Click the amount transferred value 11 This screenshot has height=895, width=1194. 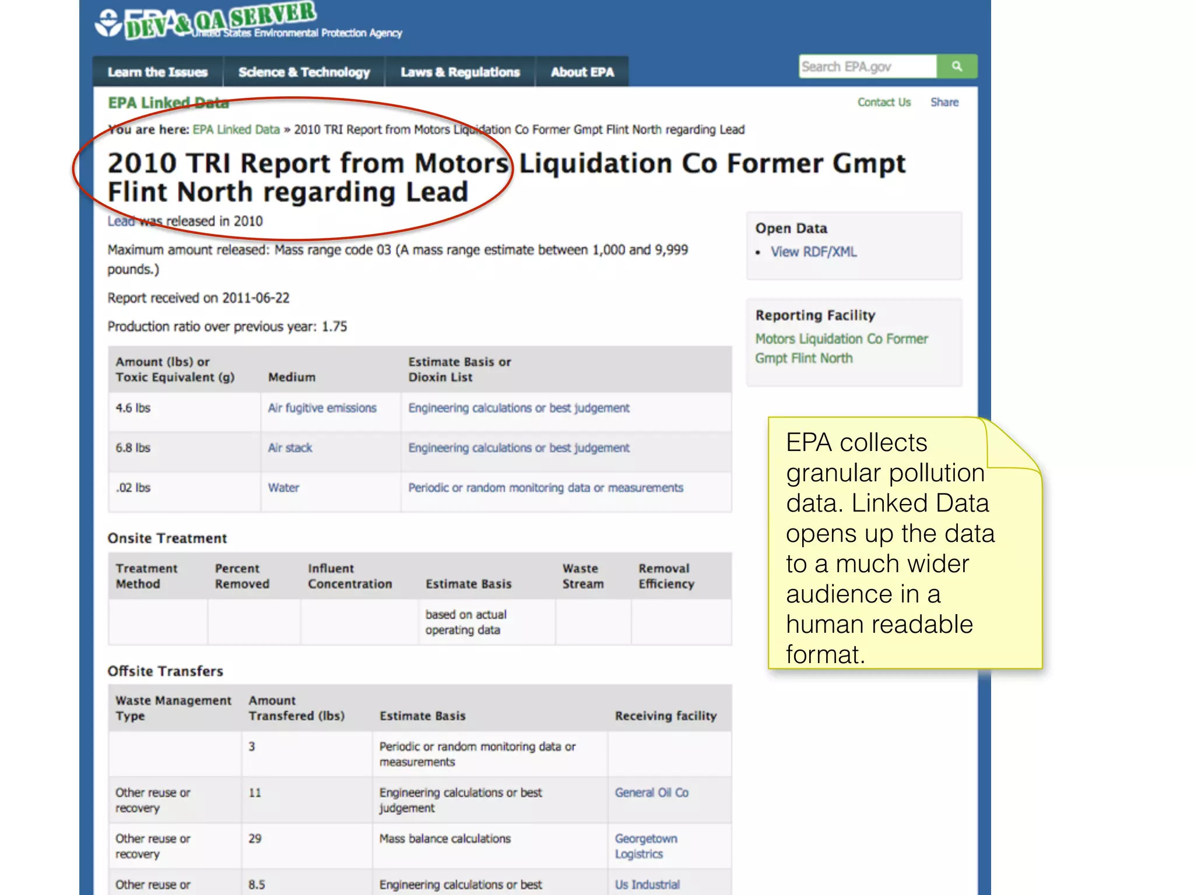click(x=255, y=792)
